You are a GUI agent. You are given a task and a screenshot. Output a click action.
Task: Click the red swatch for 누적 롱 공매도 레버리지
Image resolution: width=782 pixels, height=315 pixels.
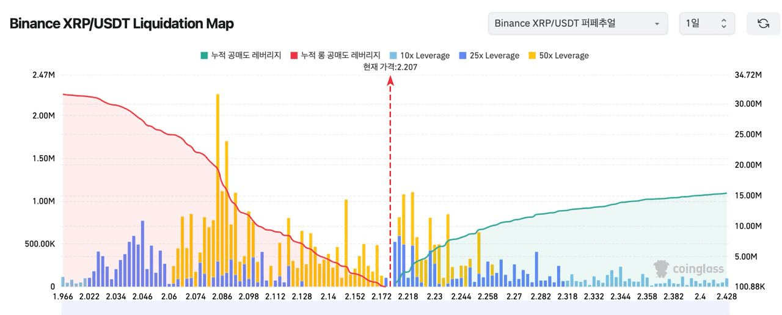coord(294,56)
